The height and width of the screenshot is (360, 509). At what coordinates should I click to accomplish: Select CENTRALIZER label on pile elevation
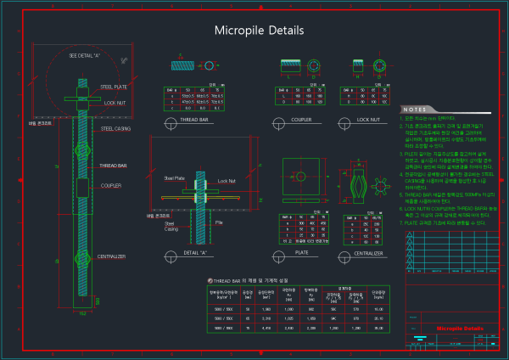pos(111,256)
